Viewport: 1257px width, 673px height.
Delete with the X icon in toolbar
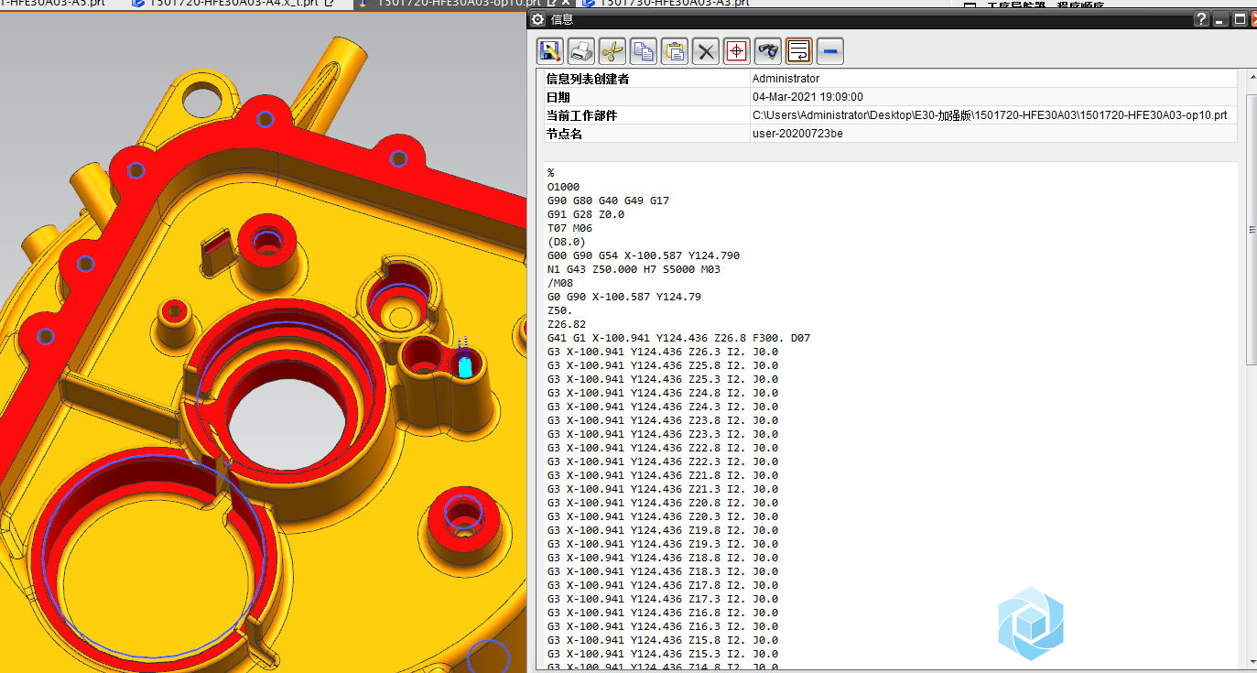(x=706, y=50)
